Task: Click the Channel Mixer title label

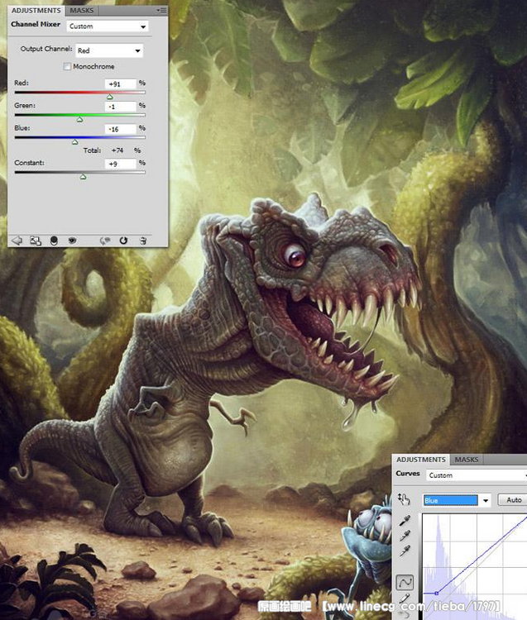Action: (x=36, y=24)
